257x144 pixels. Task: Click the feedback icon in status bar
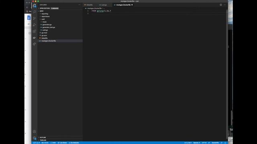coord(222,143)
